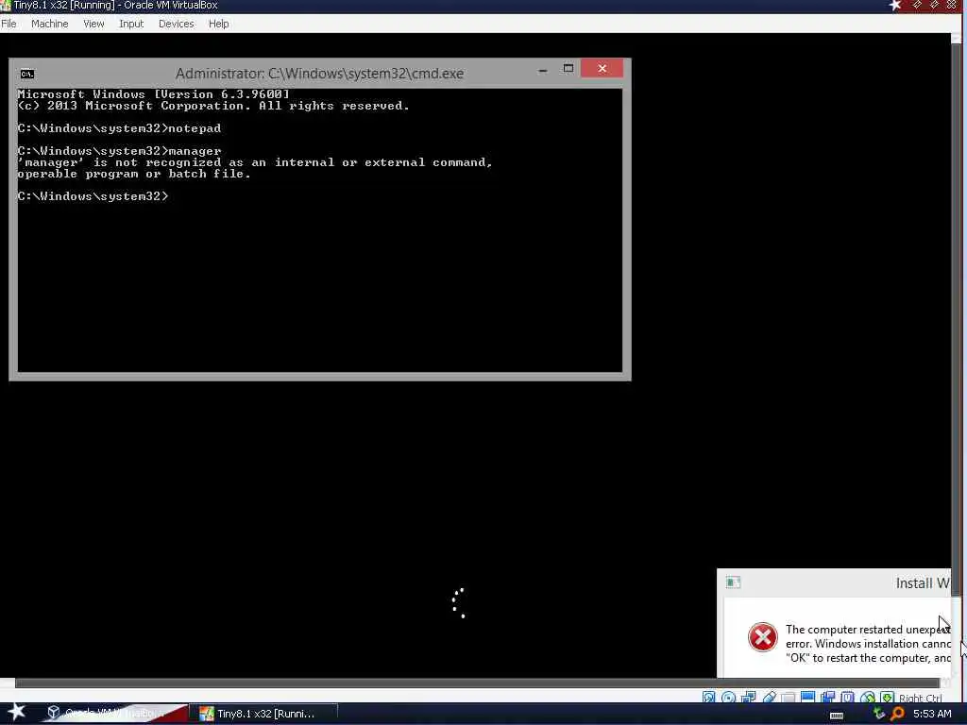The height and width of the screenshot is (725, 967).
Task: Click the Install Windows dialog title bar
Action: (x=834, y=583)
